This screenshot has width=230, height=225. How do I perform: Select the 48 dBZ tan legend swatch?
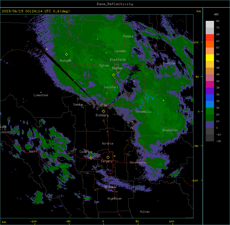coord(210,71)
